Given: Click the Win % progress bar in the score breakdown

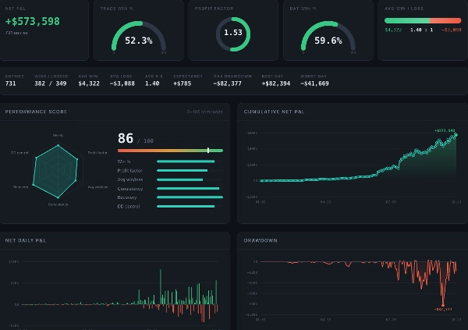Looking at the screenshot, I should tap(190, 161).
